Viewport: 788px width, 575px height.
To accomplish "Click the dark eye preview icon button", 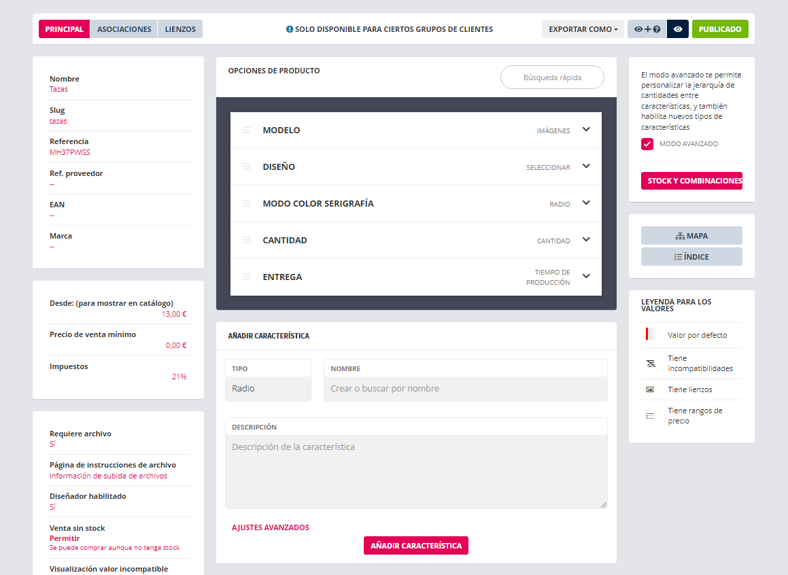I will pyautogui.click(x=678, y=29).
